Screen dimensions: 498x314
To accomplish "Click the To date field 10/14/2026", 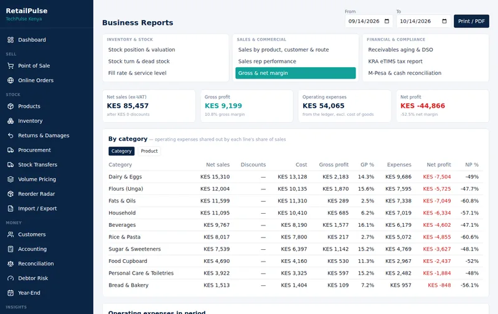I will click(x=423, y=21).
